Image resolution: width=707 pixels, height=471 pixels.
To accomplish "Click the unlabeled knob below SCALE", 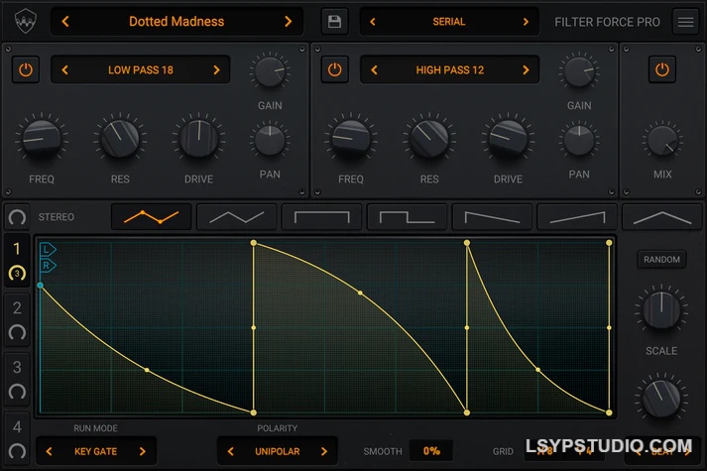I will tap(661, 399).
